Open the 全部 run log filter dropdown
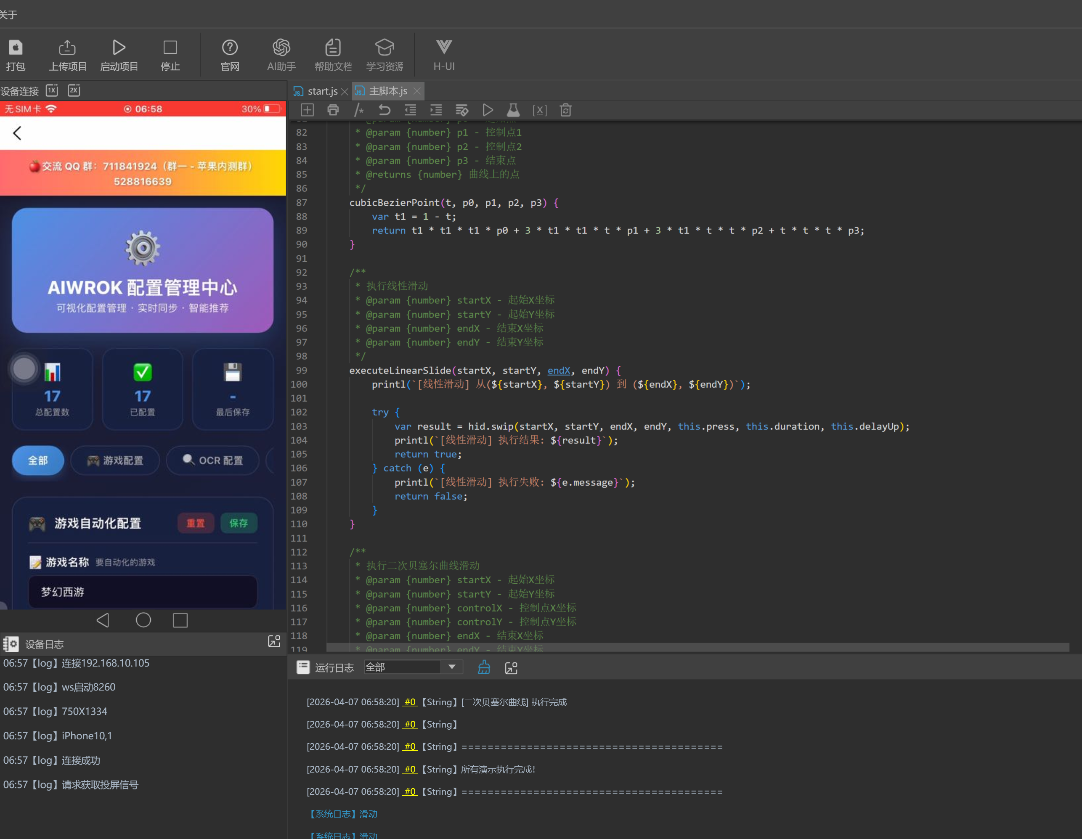The height and width of the screenshot is (839, 1082). pyautogui.click(x=451, y=667)
